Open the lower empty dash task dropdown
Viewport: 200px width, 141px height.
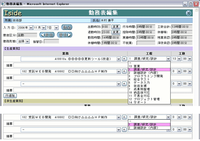click(119, 130)
